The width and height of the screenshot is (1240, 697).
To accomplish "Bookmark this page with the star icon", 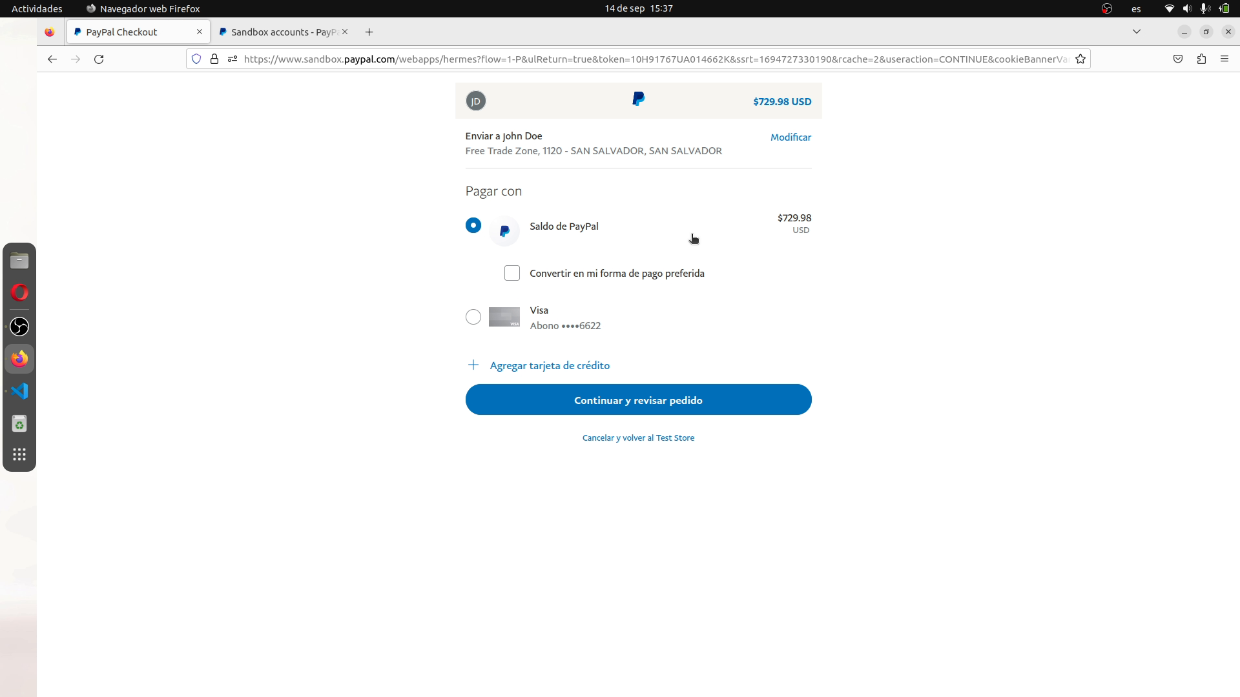I will 1080,59.
